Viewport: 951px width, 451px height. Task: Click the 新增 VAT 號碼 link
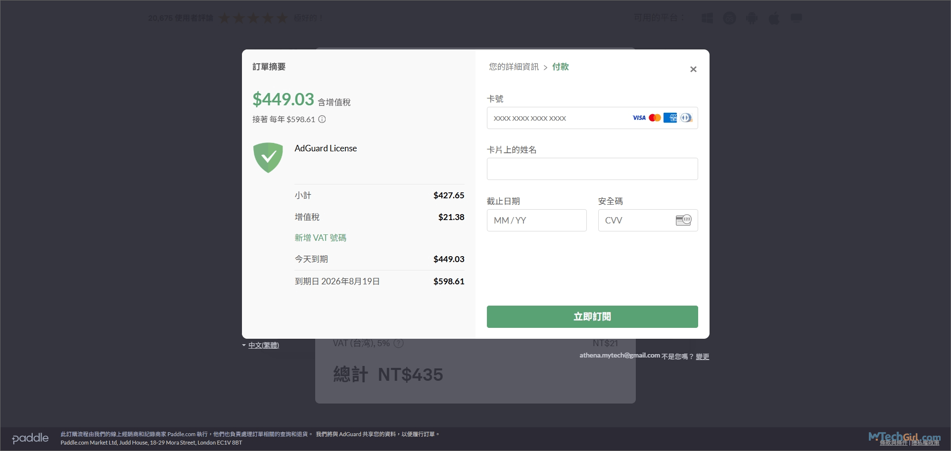(320, 238)
